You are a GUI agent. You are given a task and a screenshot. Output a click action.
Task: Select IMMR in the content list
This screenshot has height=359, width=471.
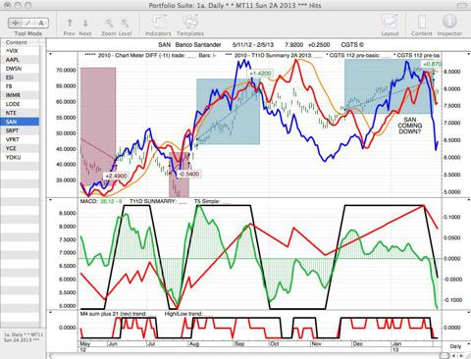pos(20,95)
